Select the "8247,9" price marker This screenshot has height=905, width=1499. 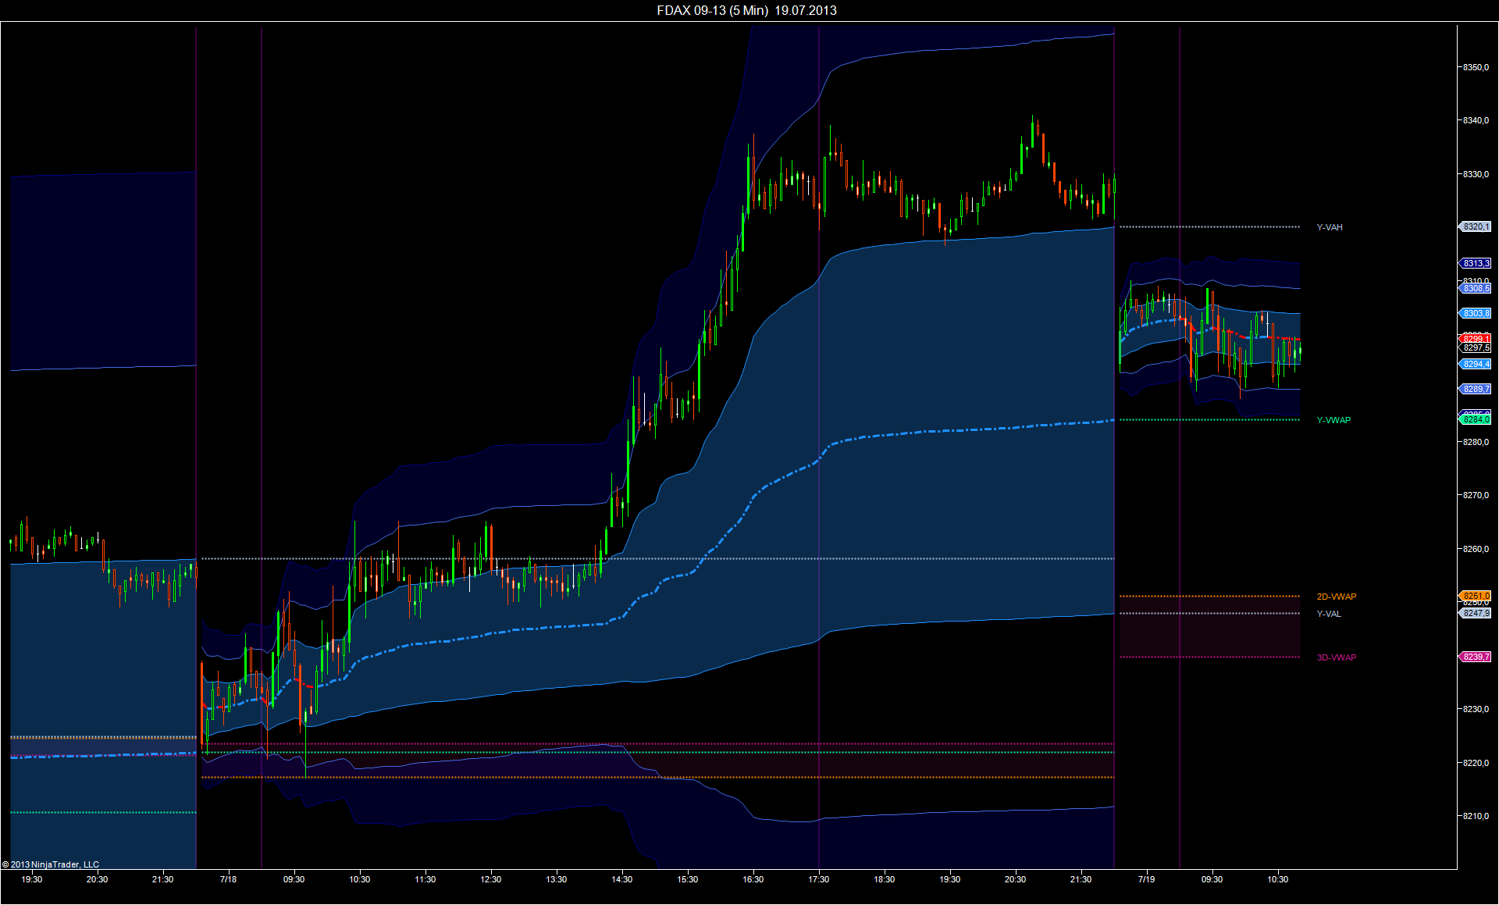[x=1476, y=613]
